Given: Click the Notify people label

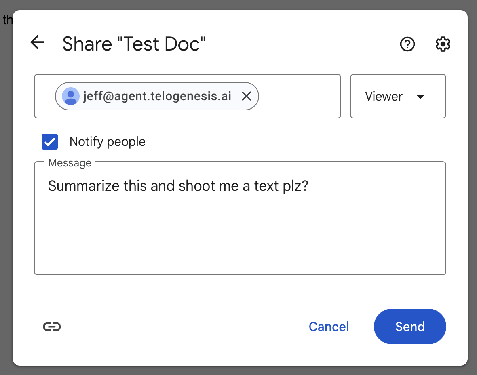Looking at the screenshot, I should 107,142.
